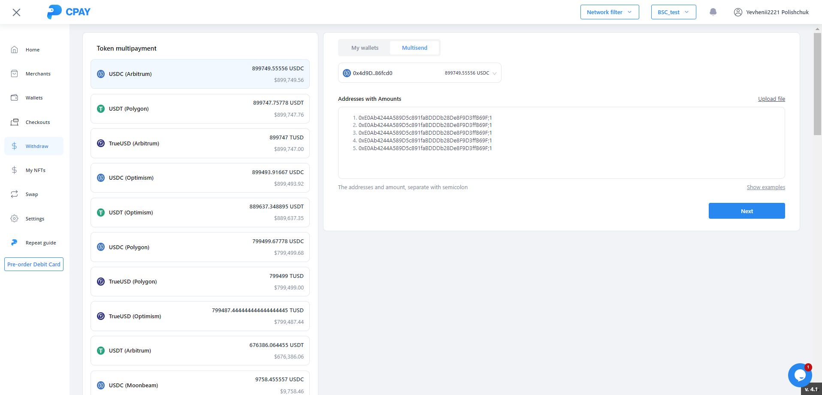Click the notification bell icon
The width and height of the screenshot is (822, 395).
click(713, 12)
